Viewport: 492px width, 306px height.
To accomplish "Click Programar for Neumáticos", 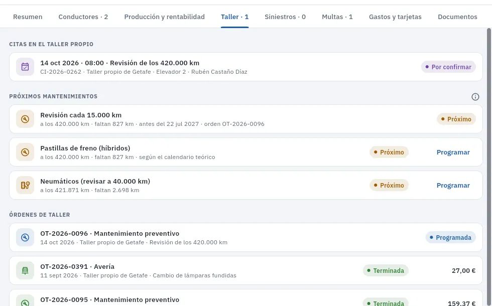I will (x=453, y=186).
